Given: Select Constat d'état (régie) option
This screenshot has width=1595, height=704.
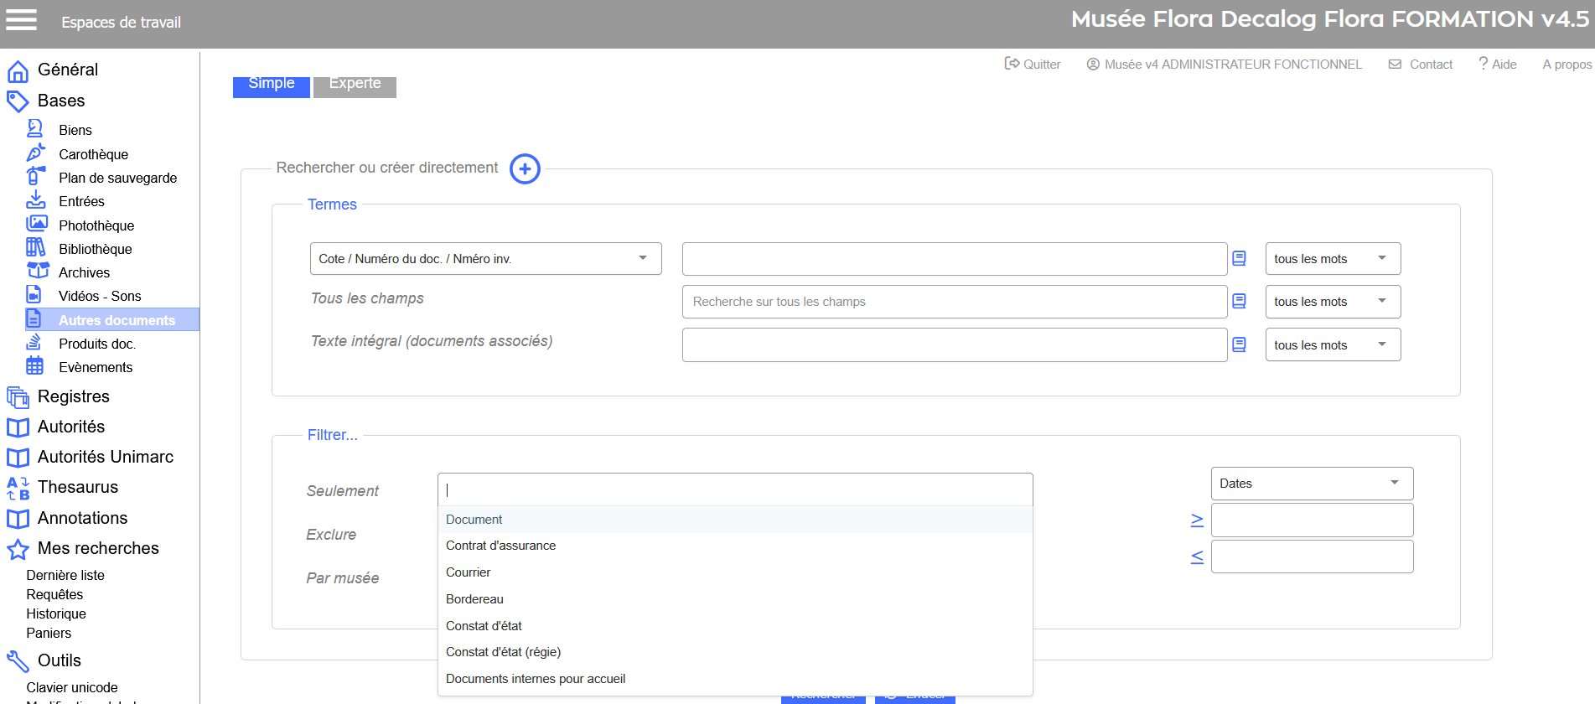Looking at the screenshot, I should coord(735,652).
